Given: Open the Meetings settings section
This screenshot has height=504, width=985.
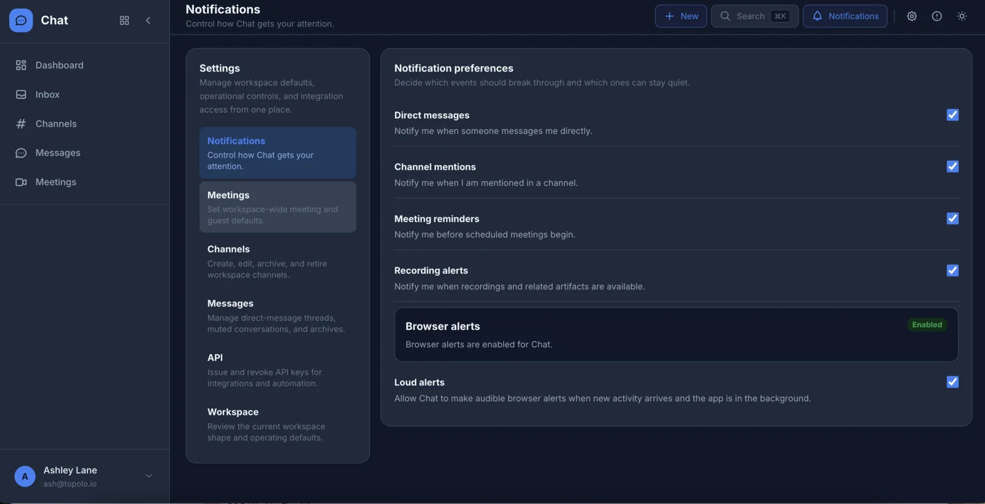Looking at the screenshot, I should pos(277,207).
